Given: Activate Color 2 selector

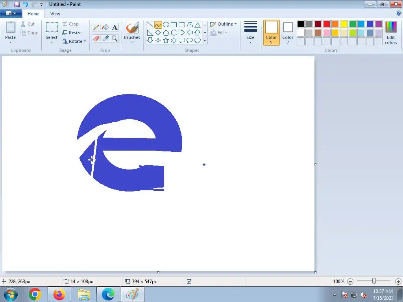Looking at the screenshot, I should [288, 33].
